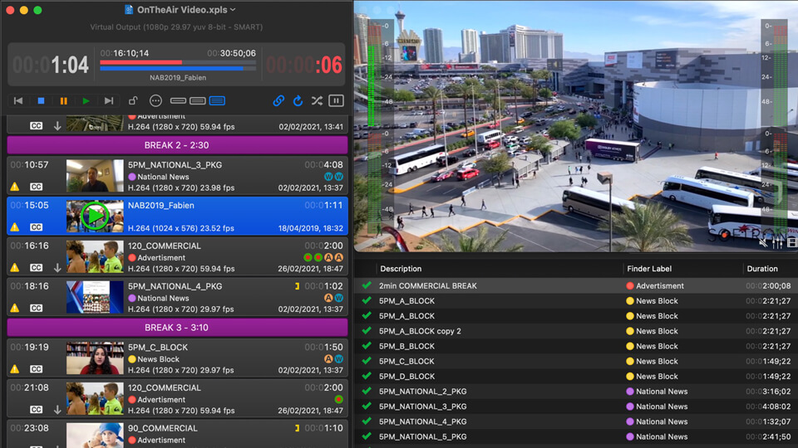The image size is (798, 448).
Task: Click the green checkmark beside 5PM_D_BLOCK
Action: (367, 376)
